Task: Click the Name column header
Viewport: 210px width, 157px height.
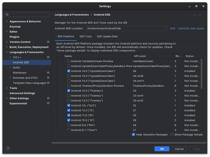Action: [98, 56]
